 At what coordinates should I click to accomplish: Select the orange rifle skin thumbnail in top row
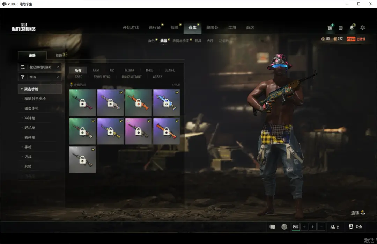point(139,103)
